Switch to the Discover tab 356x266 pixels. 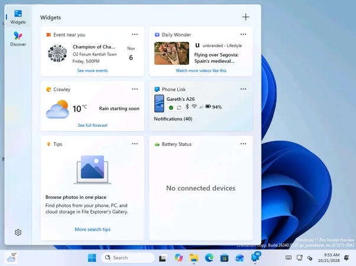point(18,39)
